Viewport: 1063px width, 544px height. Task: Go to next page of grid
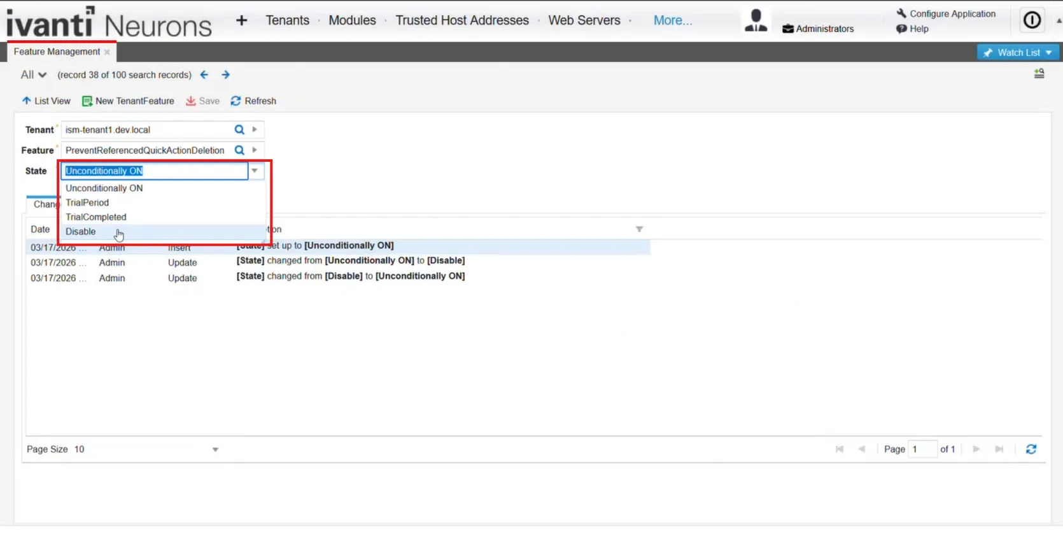coord(976,449)
